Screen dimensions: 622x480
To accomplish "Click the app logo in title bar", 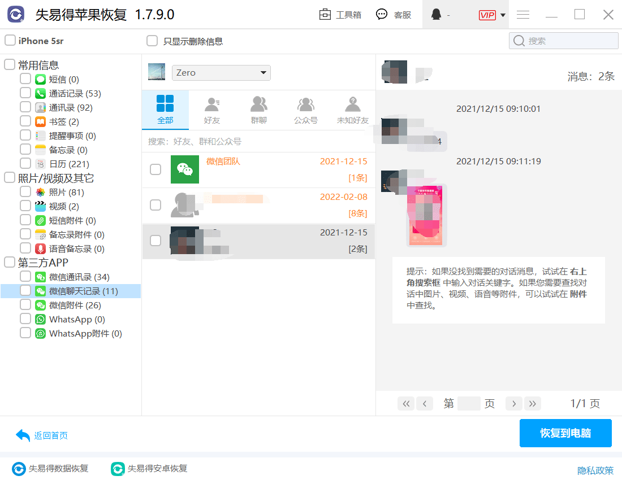I will (x=16, y=15).
